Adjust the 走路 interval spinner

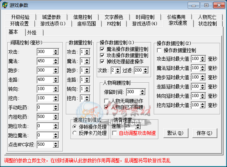56,80
